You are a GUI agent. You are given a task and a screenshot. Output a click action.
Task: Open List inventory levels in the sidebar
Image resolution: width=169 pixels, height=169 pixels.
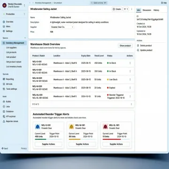click(x=14, y=67)
